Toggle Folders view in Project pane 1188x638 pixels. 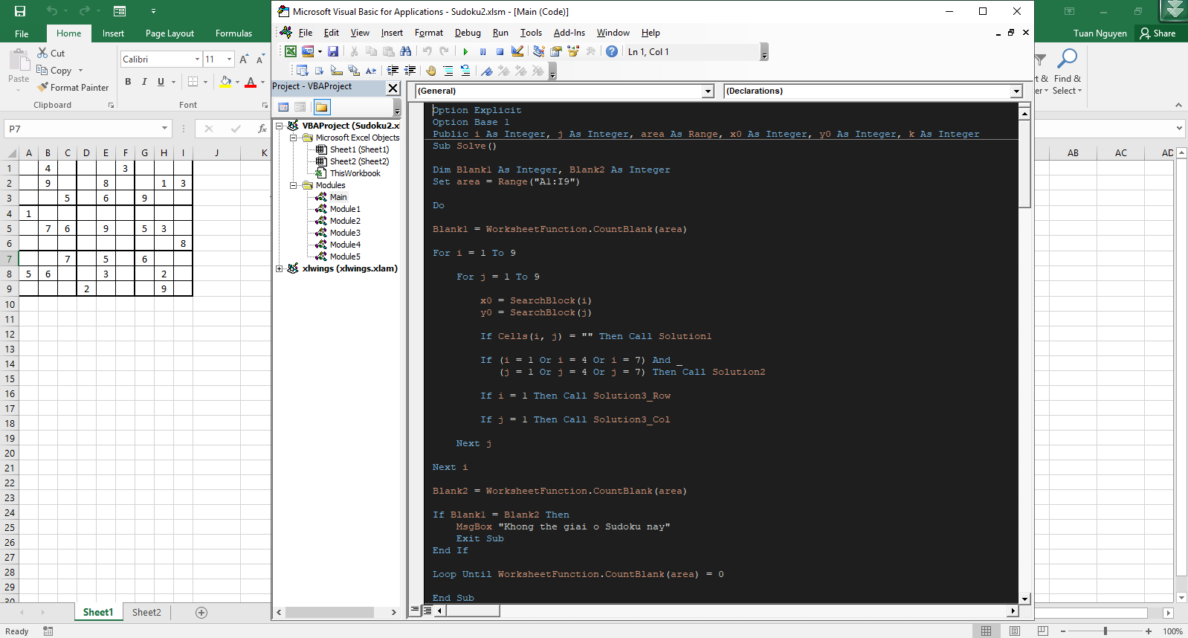tap(321, 107)
